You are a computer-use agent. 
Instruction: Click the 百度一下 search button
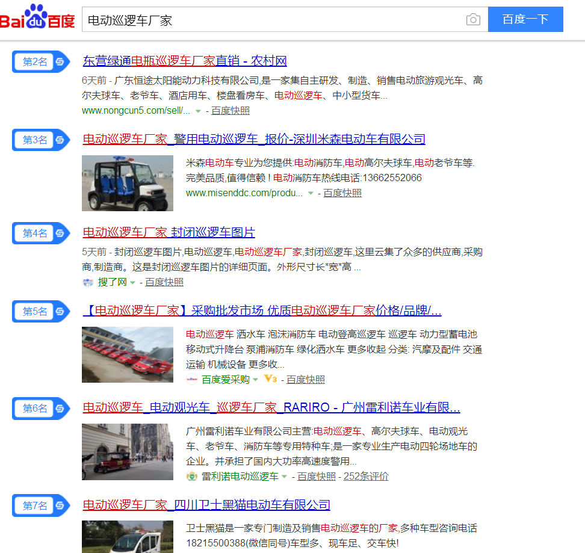click(x=525, y=19)
